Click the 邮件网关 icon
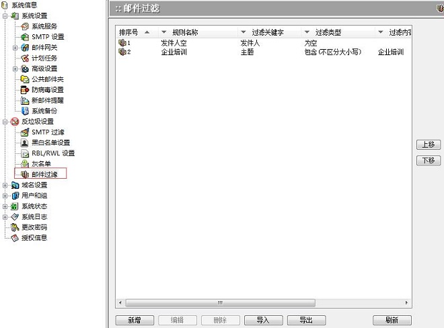 pyautogui.click(x=25, y=48)
